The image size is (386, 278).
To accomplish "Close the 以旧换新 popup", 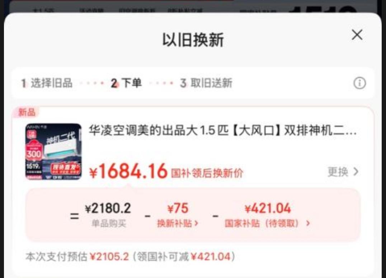I will 357,35.
